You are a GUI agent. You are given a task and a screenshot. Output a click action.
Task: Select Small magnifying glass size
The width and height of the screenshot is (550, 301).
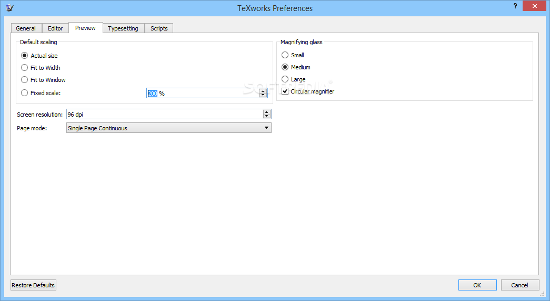tap(293, 55)
